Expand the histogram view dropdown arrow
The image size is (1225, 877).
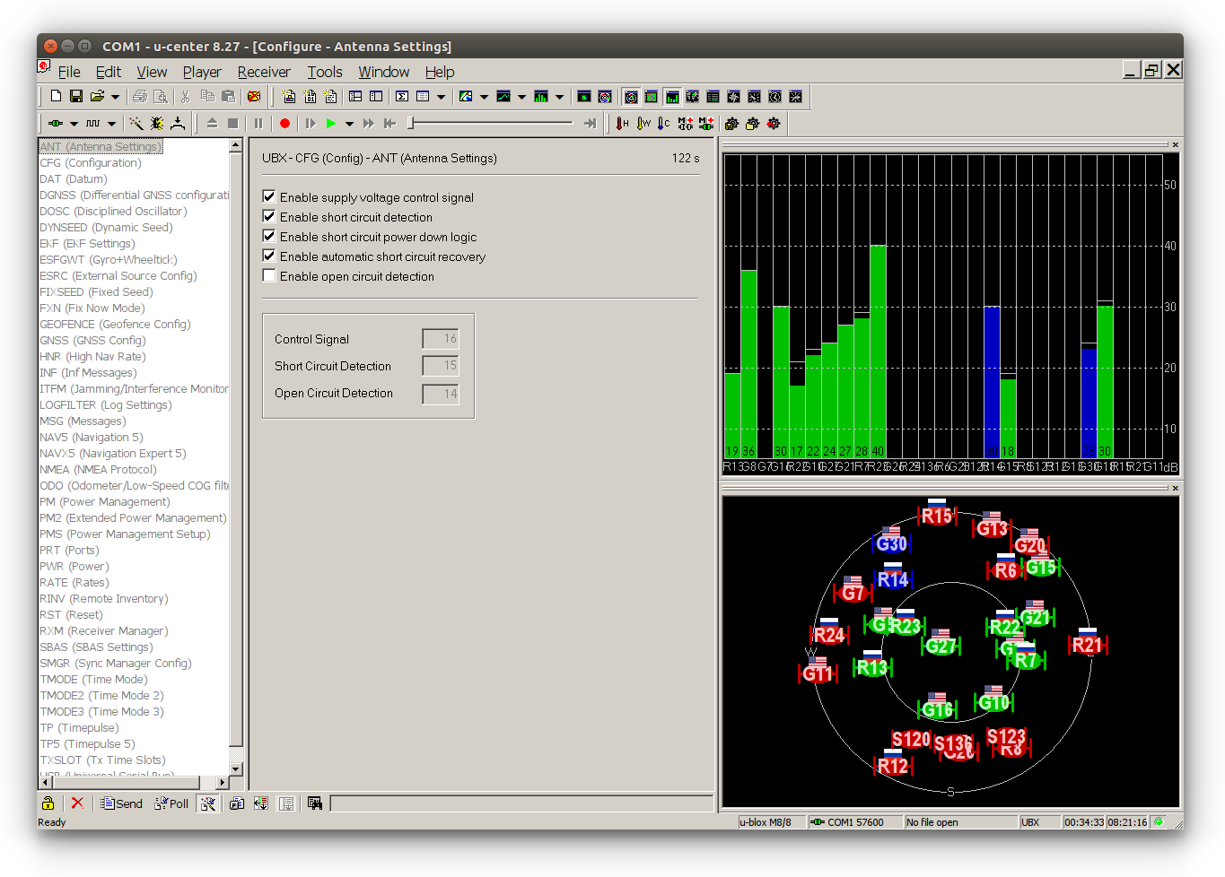[x=559, y=97]
